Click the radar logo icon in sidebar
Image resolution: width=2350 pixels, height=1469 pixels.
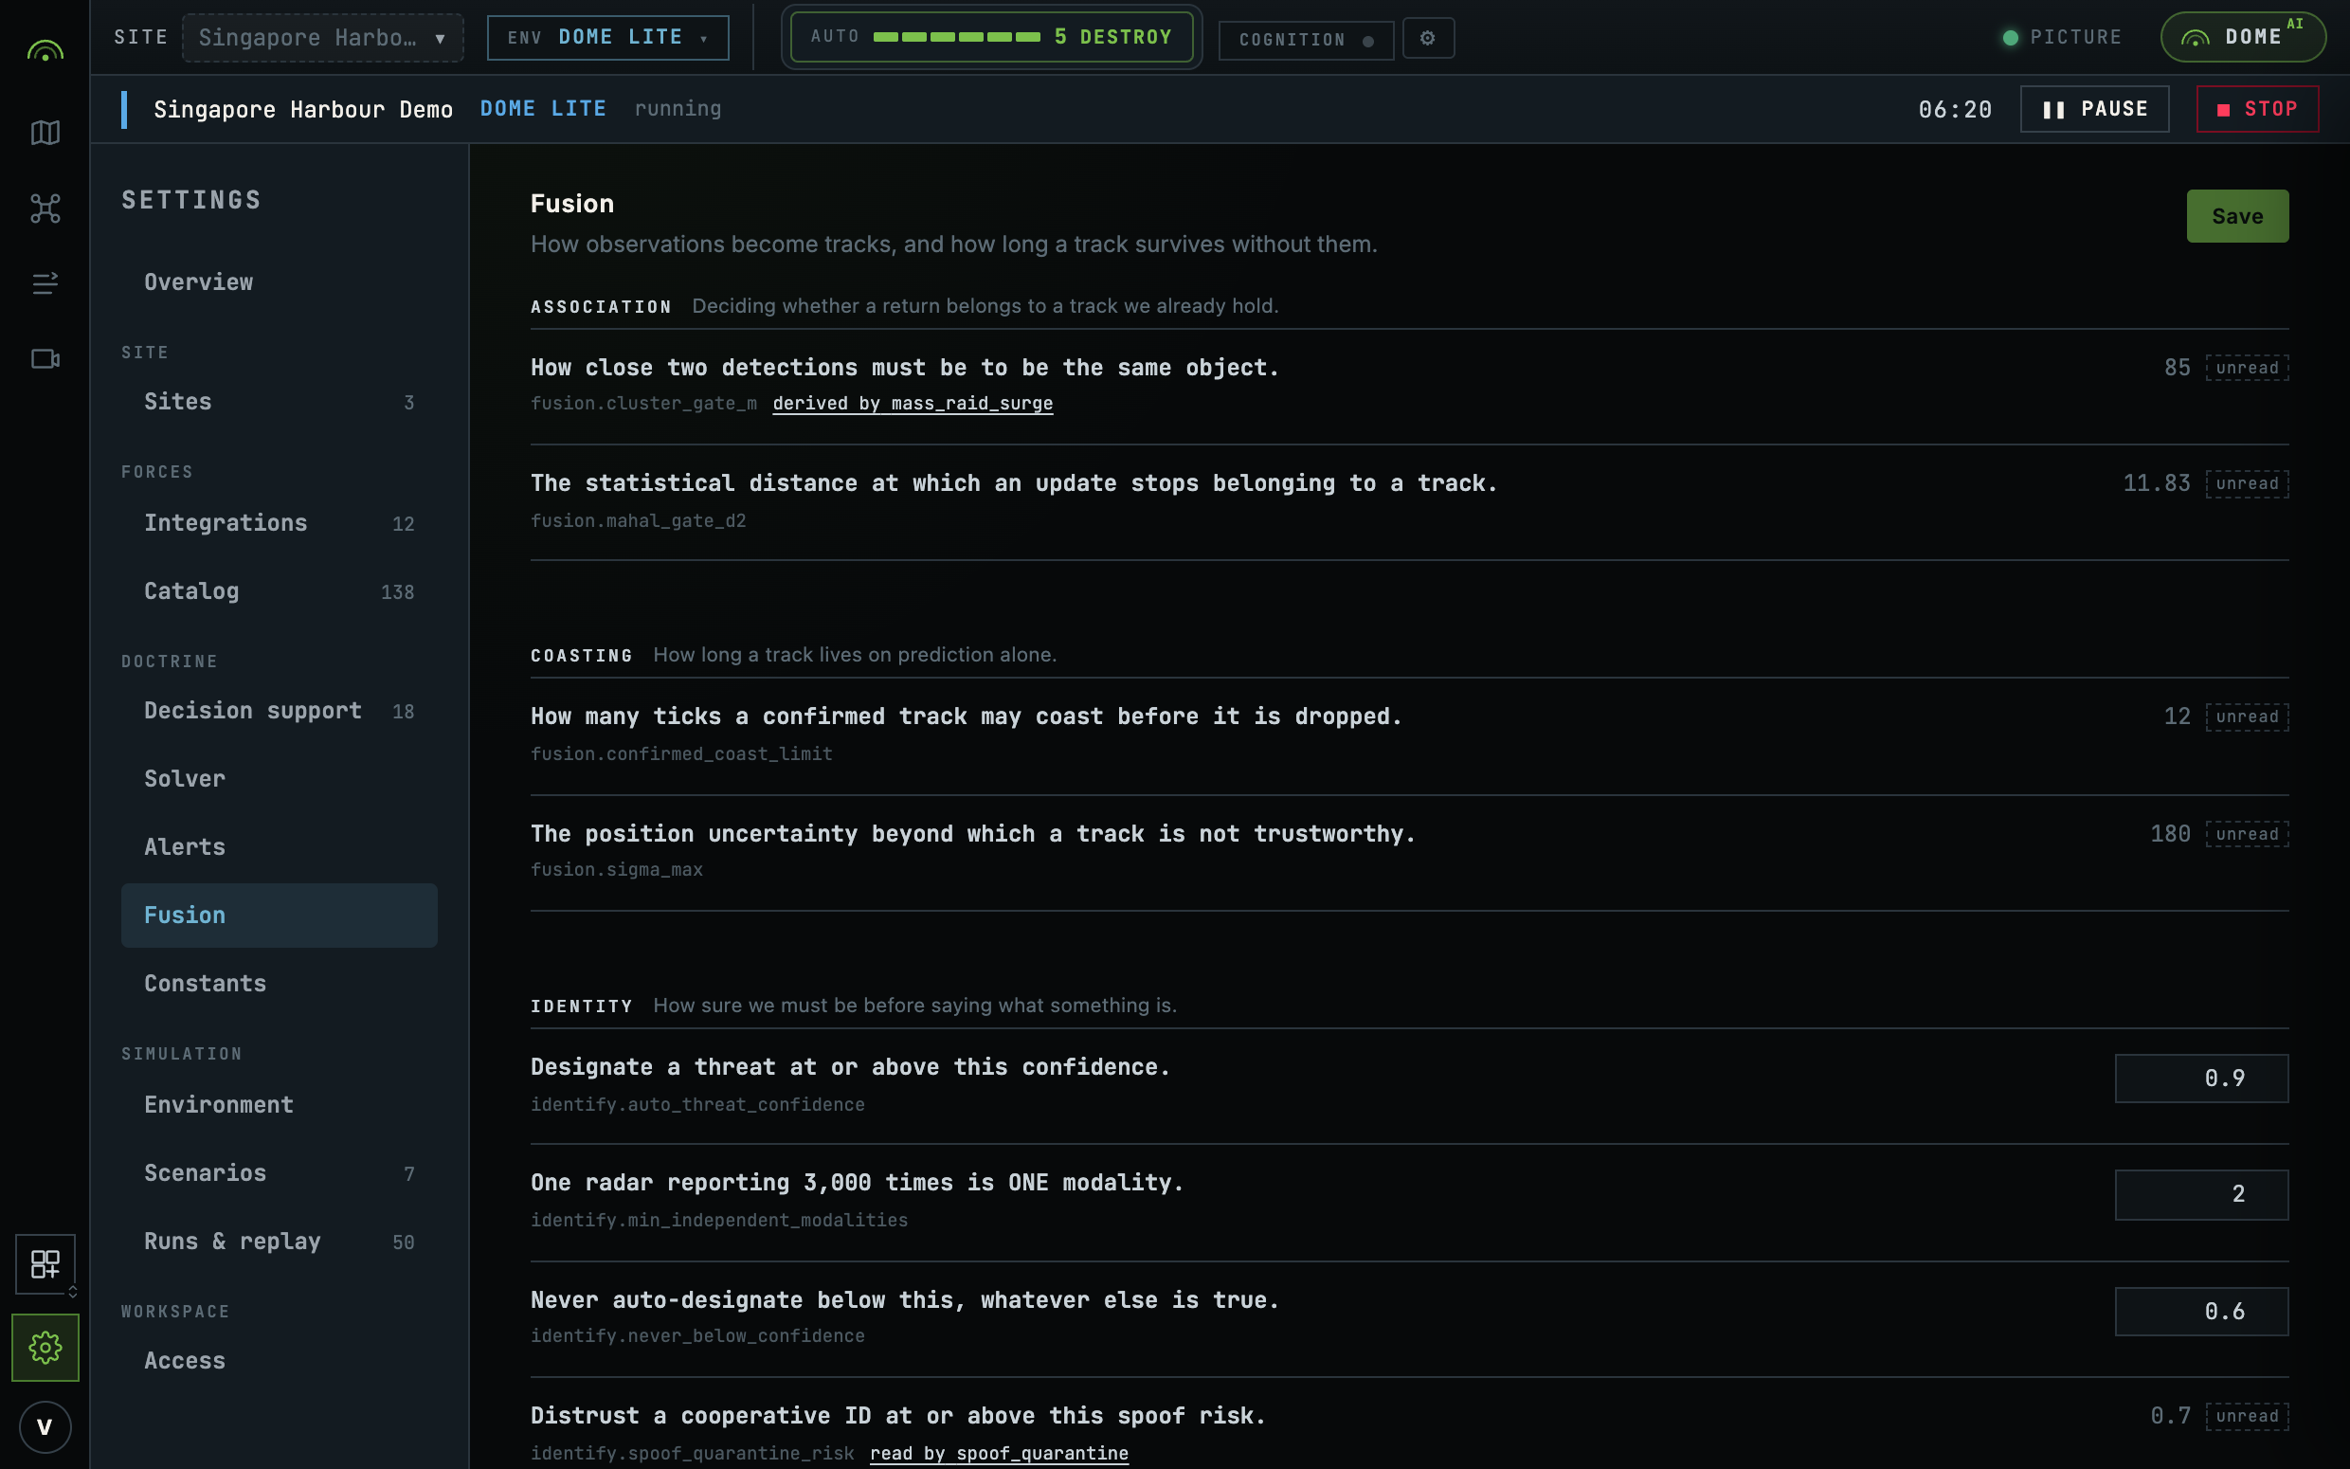pyautogui.click(x=45, y=50)
